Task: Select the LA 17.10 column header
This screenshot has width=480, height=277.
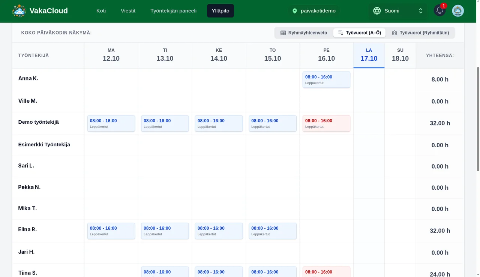Action: tap(369, 55)
